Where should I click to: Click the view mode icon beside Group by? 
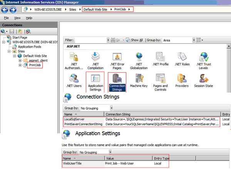coord(199,40)
